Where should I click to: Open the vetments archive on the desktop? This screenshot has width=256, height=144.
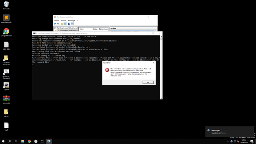(x=6, y=99)
